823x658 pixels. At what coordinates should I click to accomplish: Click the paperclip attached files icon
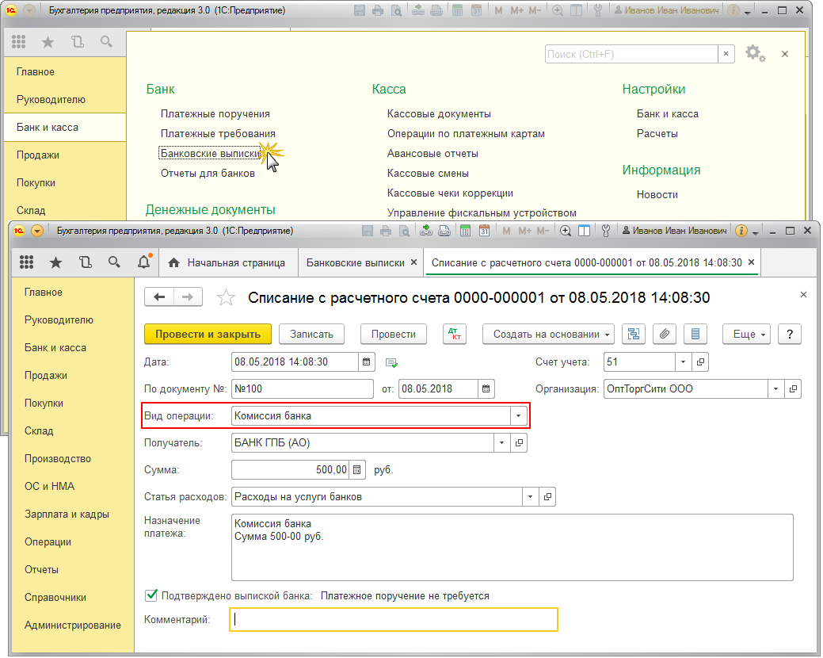click(665, 335)
